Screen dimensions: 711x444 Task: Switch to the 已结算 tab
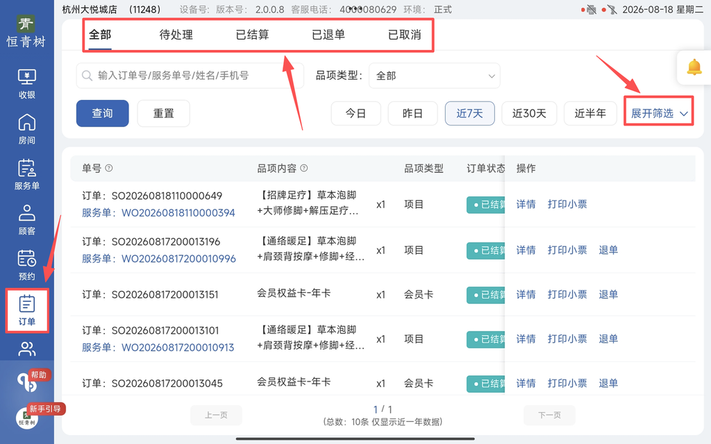pyautogui.click(x=252, y=35)
